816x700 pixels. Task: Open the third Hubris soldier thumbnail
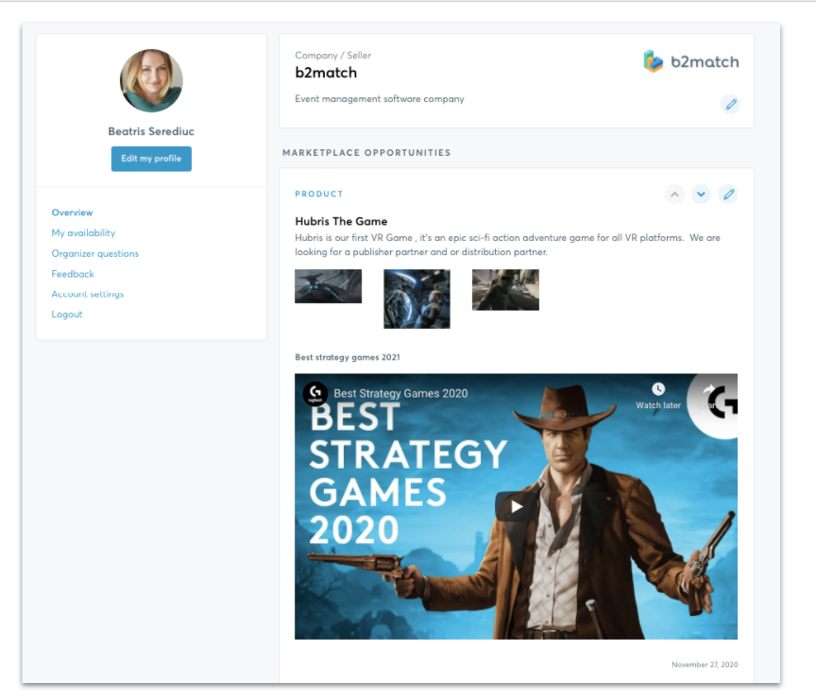point(505,290)
